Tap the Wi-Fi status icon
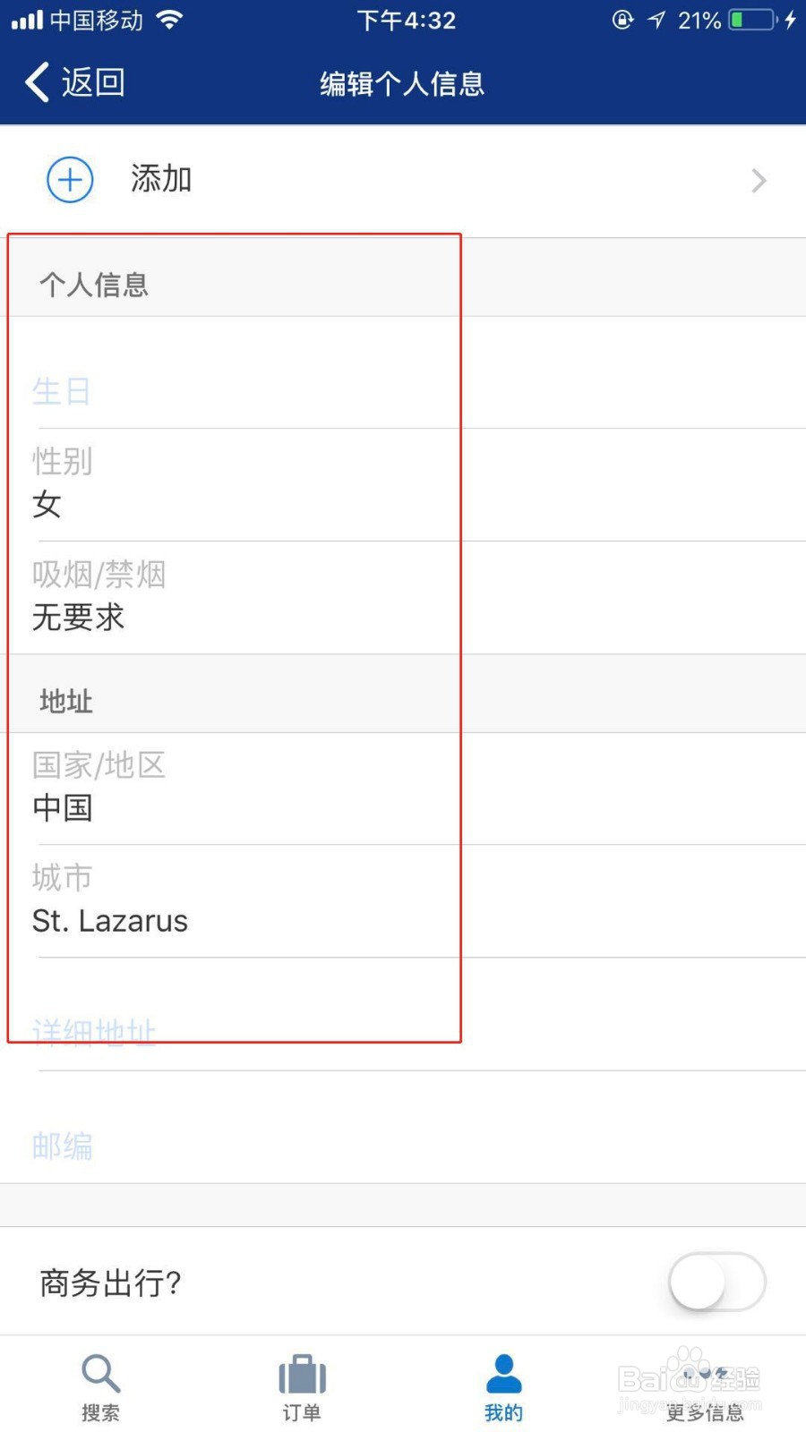 (x=169, y=20)
